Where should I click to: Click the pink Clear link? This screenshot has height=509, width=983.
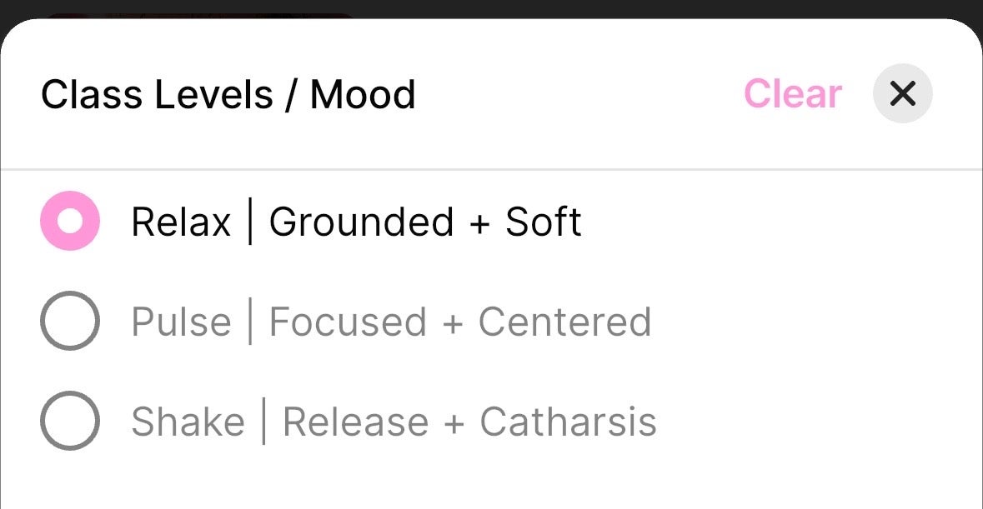[x=792, y=94]
